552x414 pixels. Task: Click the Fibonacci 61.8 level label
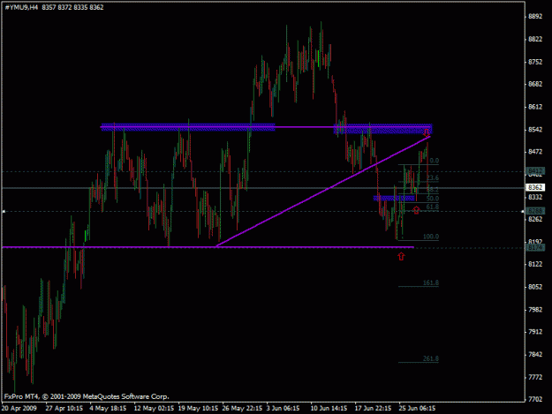(x=433, y=207)
